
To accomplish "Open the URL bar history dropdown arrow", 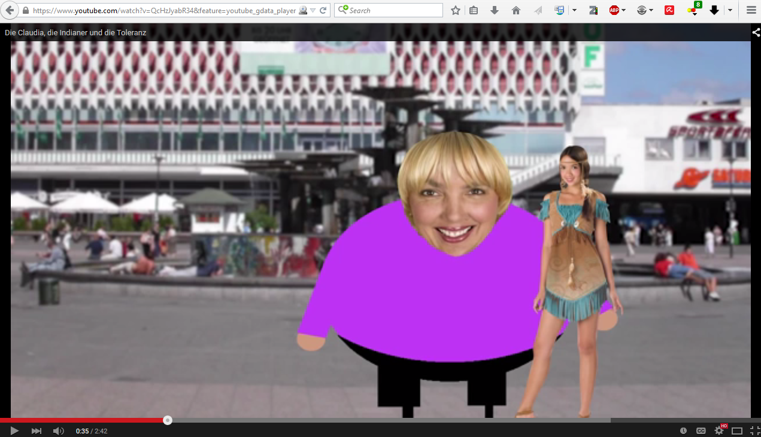I will (x=313, y=10).
